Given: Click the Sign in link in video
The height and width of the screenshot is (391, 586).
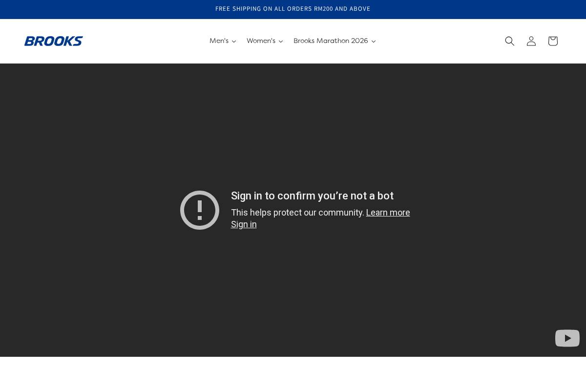Looking at the screenshot, I should tap(244, 224).
